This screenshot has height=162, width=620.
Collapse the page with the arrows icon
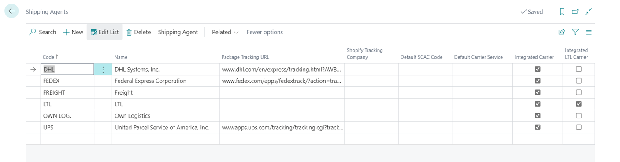point(589,12)
